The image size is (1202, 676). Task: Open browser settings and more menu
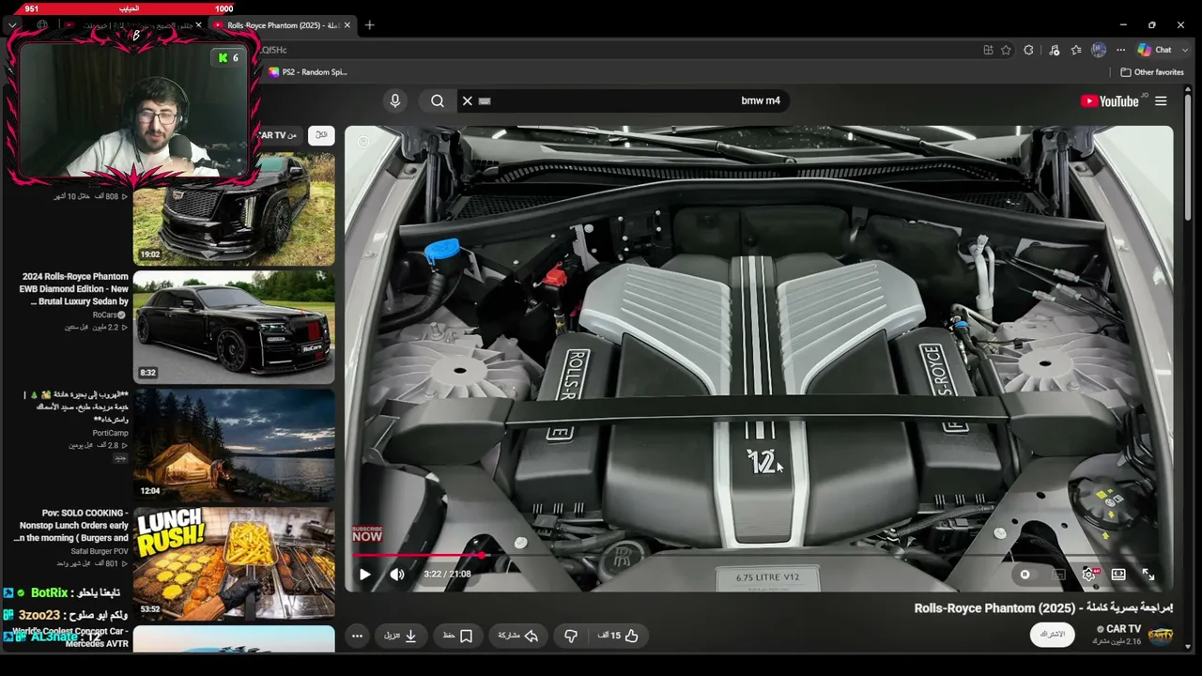(x=1121, y=50)
